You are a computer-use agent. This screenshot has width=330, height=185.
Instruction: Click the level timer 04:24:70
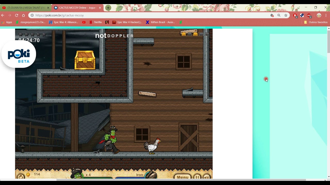coord(29,40)
